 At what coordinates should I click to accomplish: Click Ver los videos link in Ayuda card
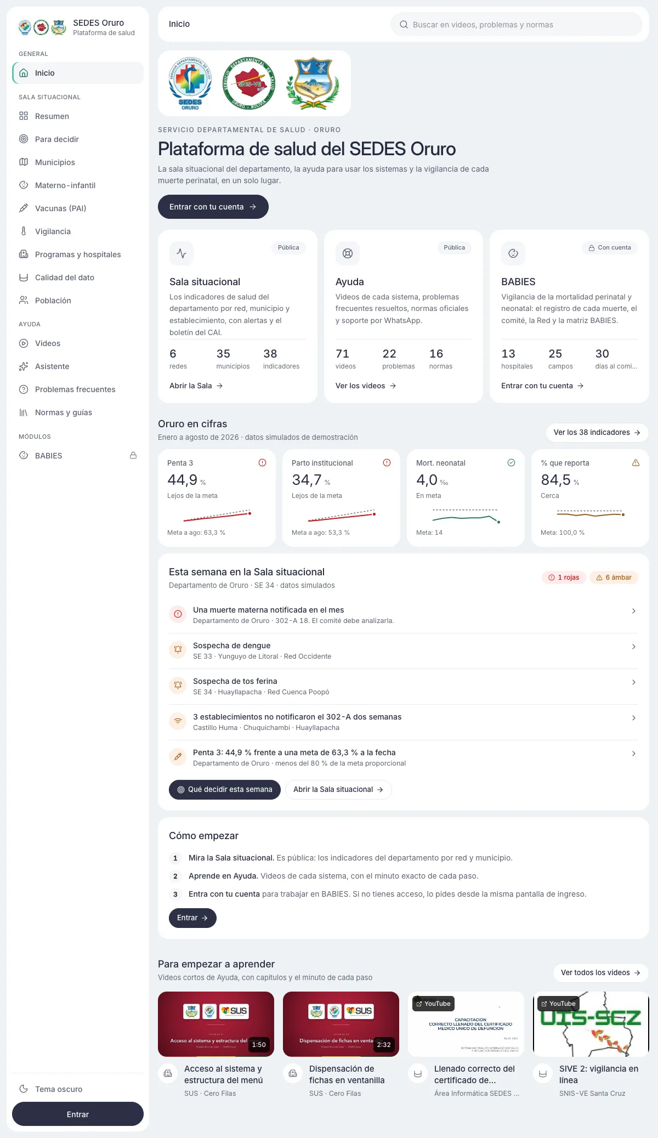pos(366,386)
